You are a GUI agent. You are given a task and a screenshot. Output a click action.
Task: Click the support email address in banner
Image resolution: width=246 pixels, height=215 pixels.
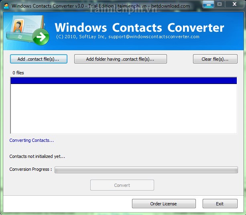[154, 37]
